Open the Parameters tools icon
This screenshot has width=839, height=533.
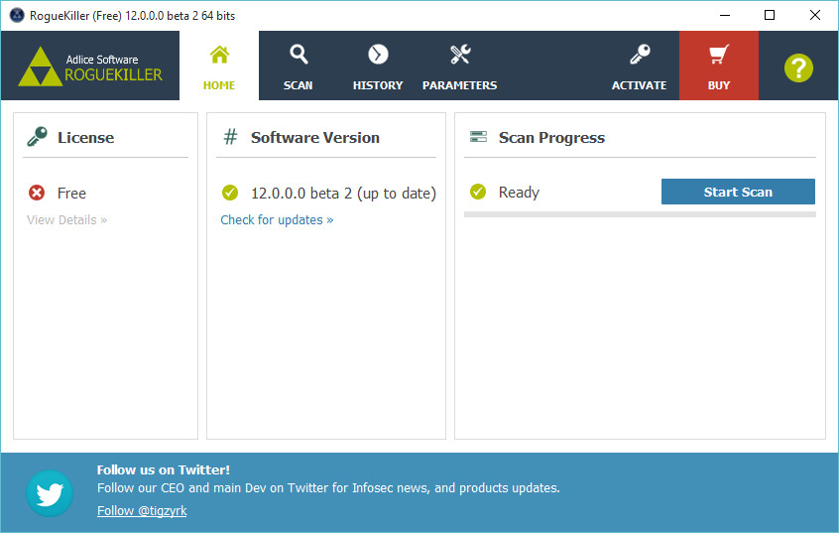(x=460, y=55)
